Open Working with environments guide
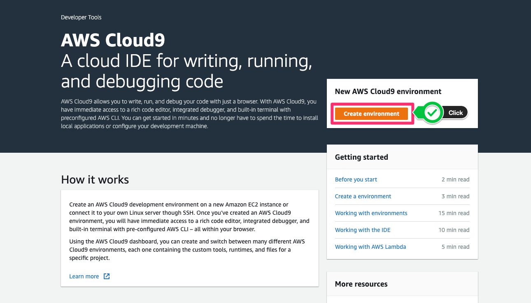Viewport: 531px width, 303px height. click(x=371, y=213)
